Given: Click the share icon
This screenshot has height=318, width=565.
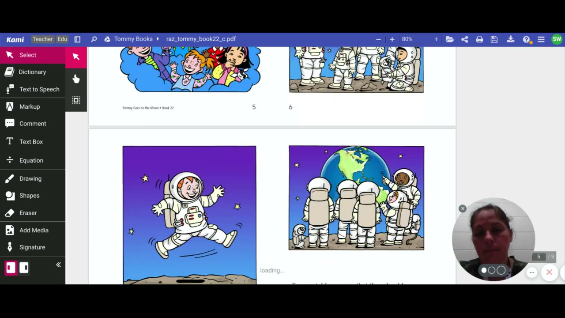Looking at the screenshot, I should point(465,39).
